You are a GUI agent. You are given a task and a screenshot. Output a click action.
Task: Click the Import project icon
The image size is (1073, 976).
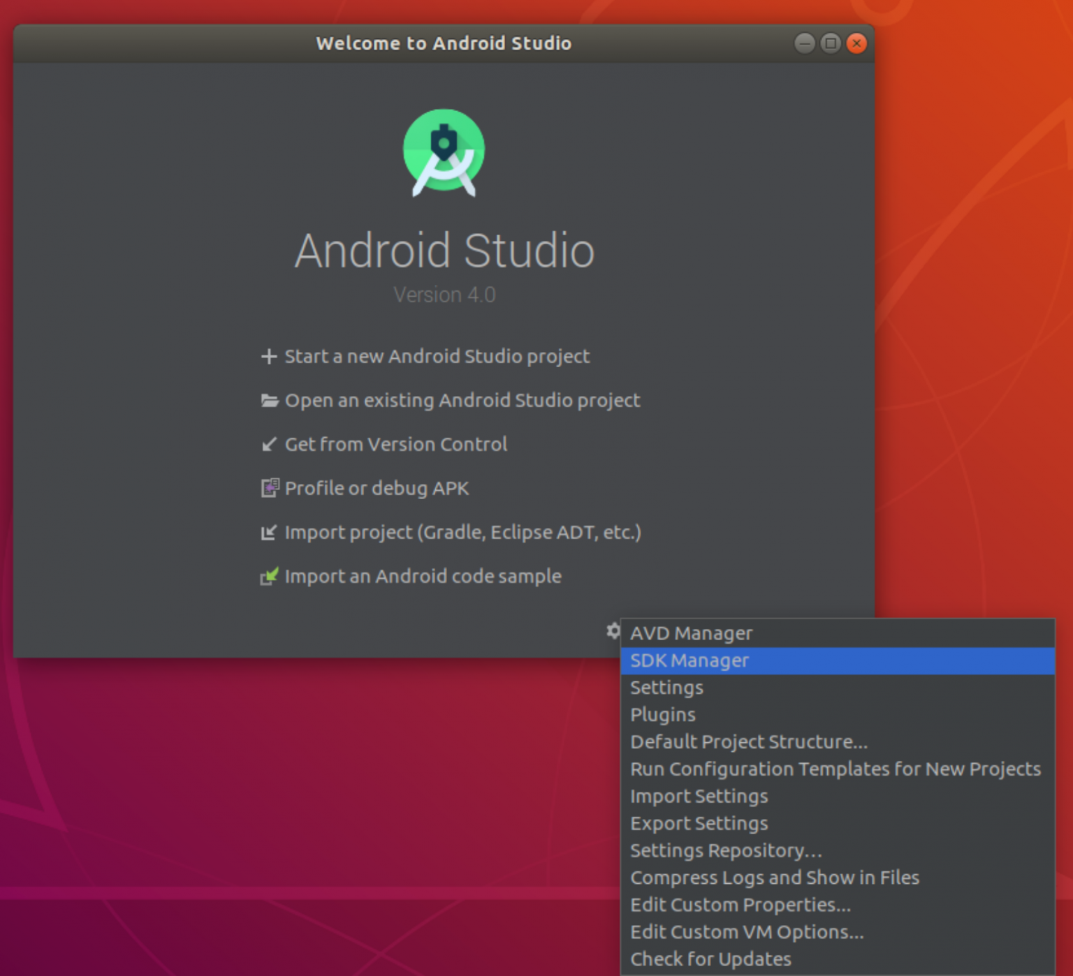tap(269, 533)
